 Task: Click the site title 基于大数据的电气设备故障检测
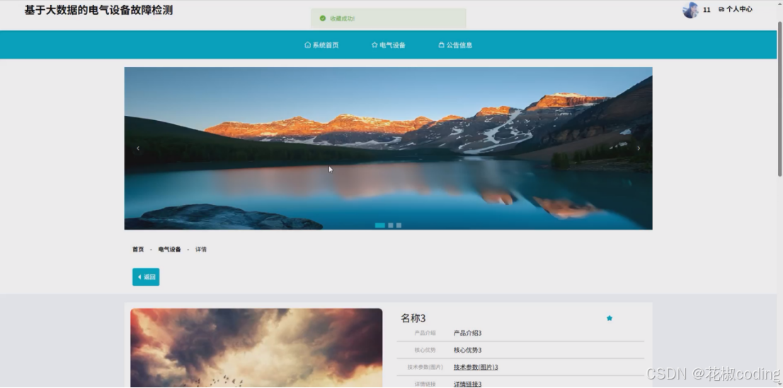click(x=99, y=10)
